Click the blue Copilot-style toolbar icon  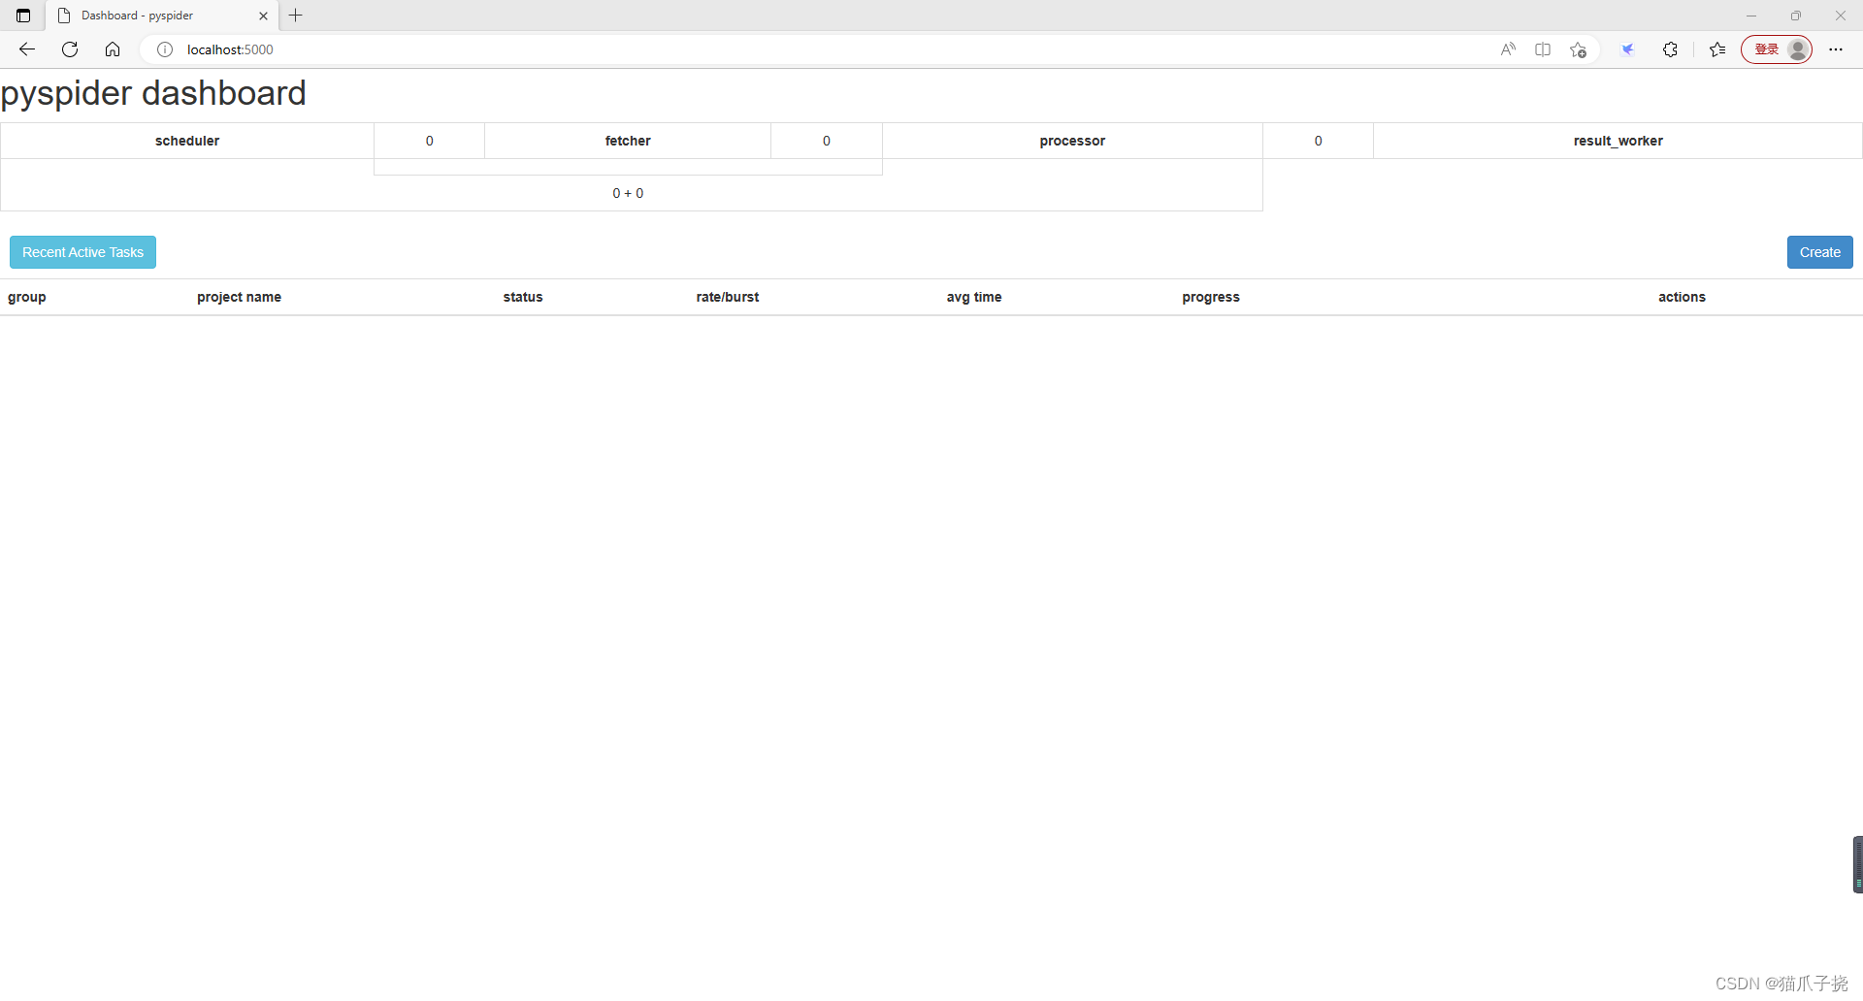[1628, 49]
